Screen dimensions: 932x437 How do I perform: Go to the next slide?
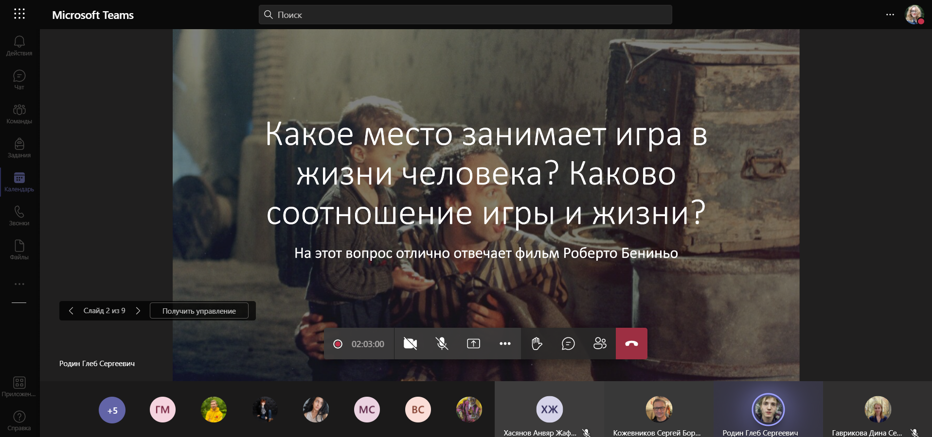point(138,311)
